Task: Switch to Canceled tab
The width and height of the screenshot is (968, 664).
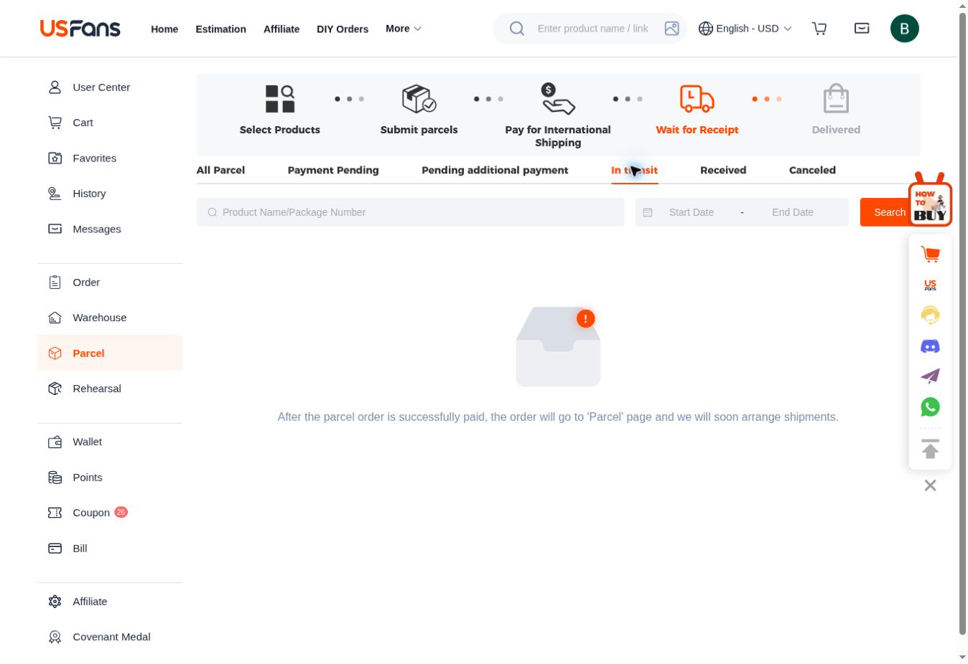Action: pyautogui.click(x=812, y=170)
